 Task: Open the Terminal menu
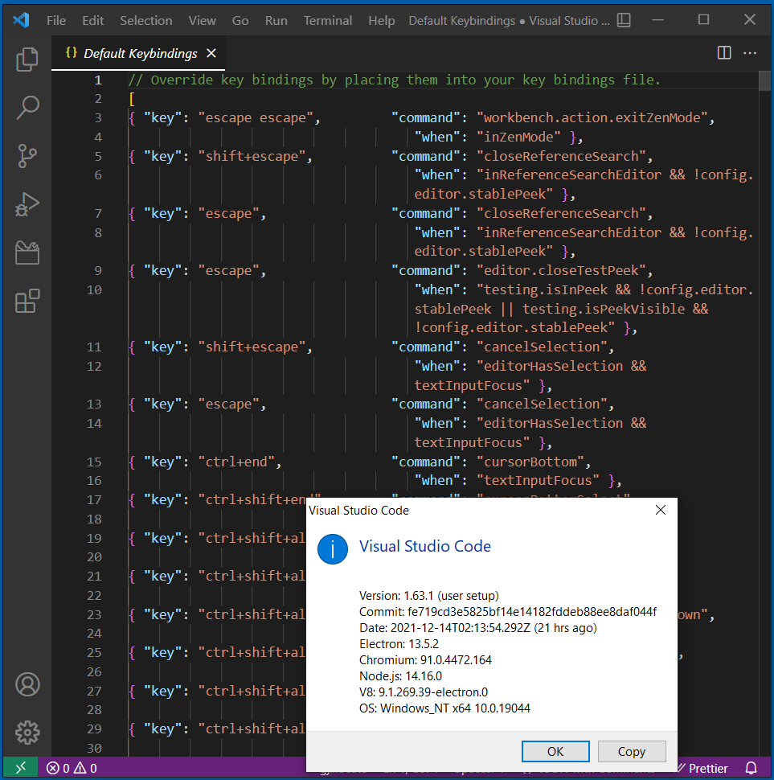pyautogui.click(x=327, y=20)
